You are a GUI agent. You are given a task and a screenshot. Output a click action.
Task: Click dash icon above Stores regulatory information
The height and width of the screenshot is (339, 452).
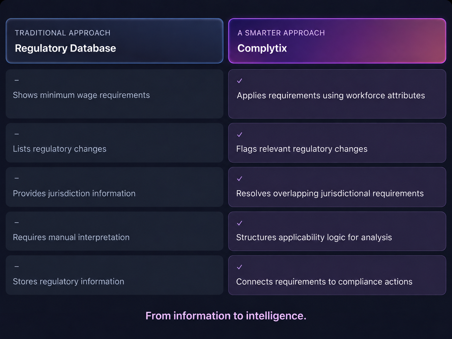coord(17,267)
